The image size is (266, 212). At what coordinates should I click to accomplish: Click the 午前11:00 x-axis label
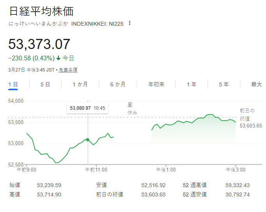click(x=96, y=170)
